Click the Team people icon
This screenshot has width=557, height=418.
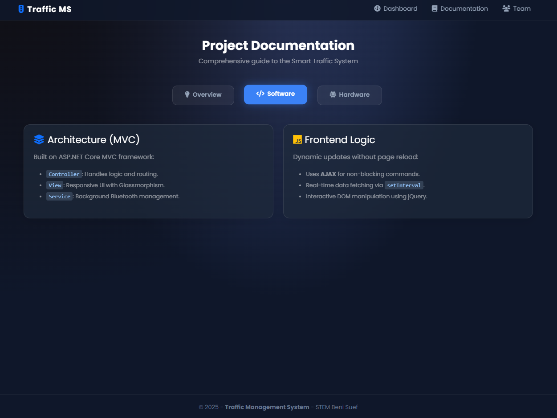pos(506,8)
